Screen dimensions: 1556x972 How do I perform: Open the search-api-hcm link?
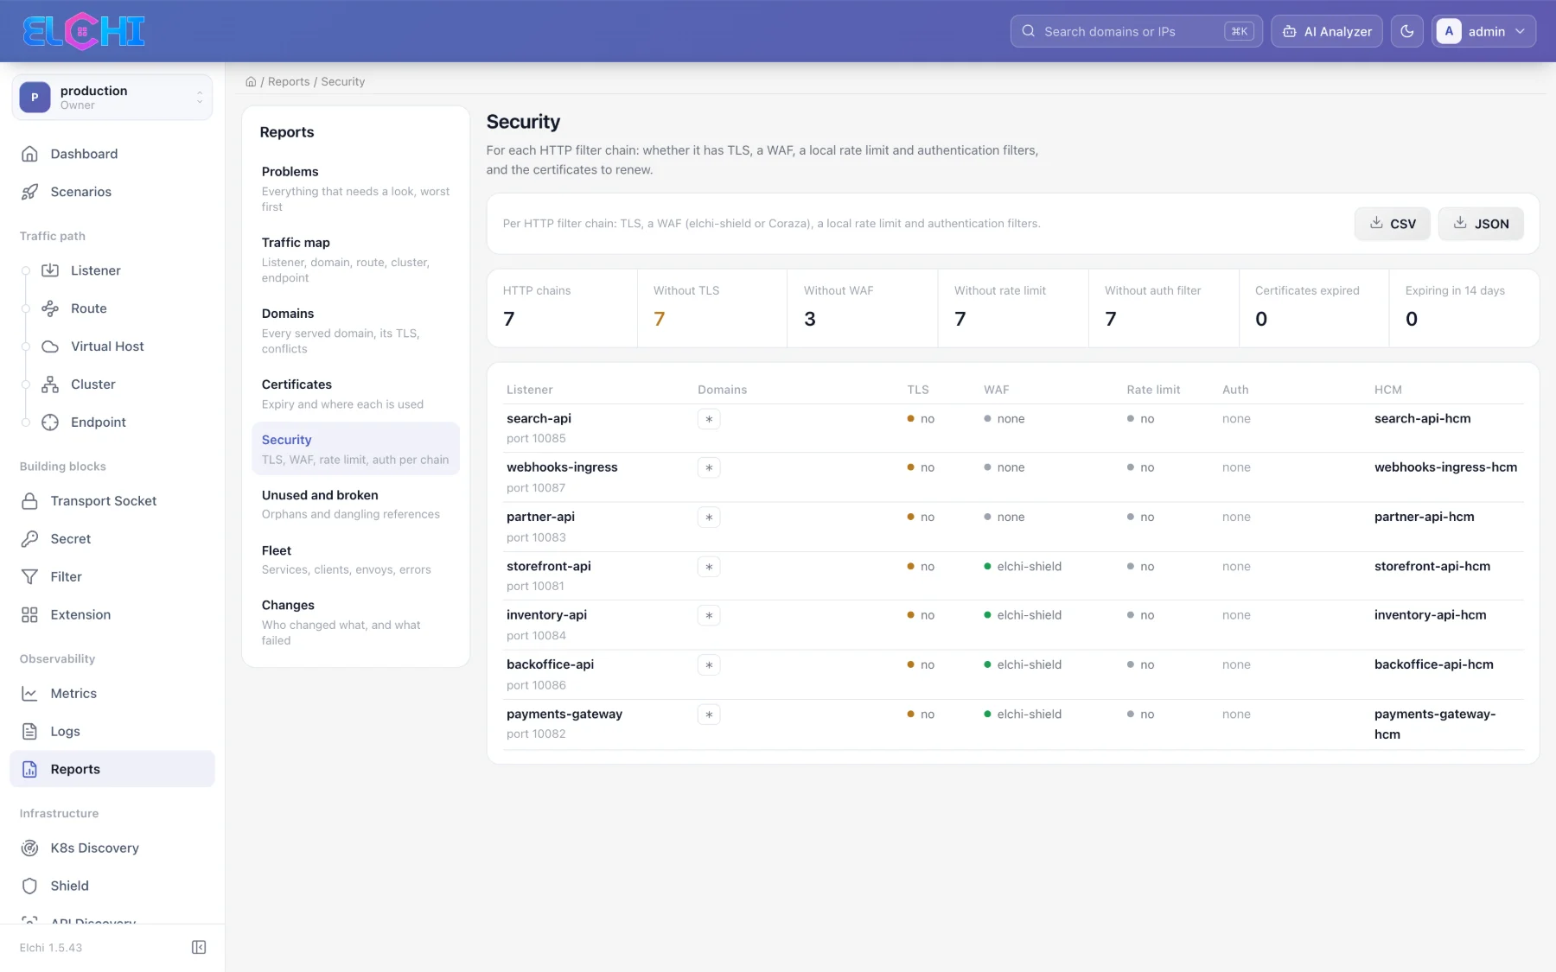1422,418
